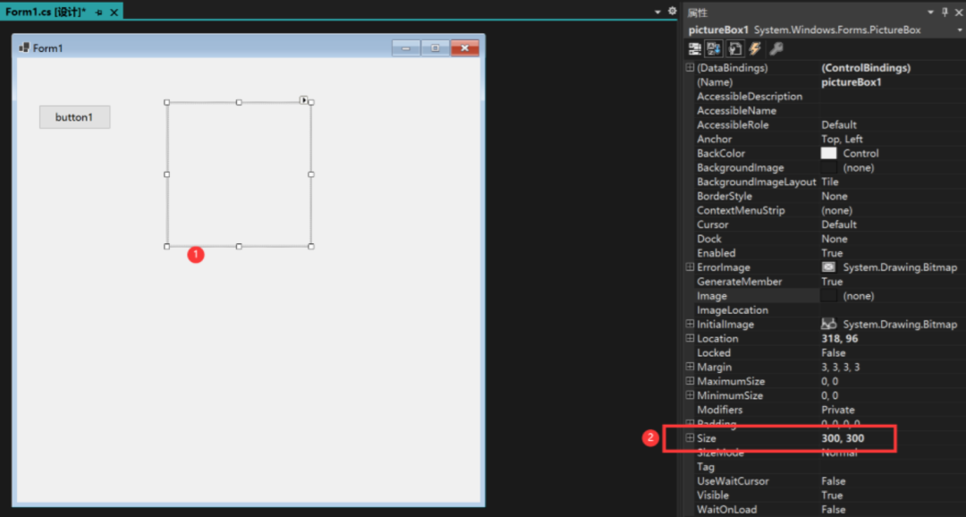This screenshot has height=517, width=966.
Task: Close the Properties panel
Action: pyautogui.click(x=958, y=12)
